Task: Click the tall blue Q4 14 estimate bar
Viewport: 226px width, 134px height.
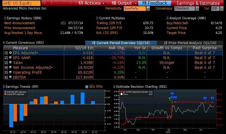Action: click(83, 98)
